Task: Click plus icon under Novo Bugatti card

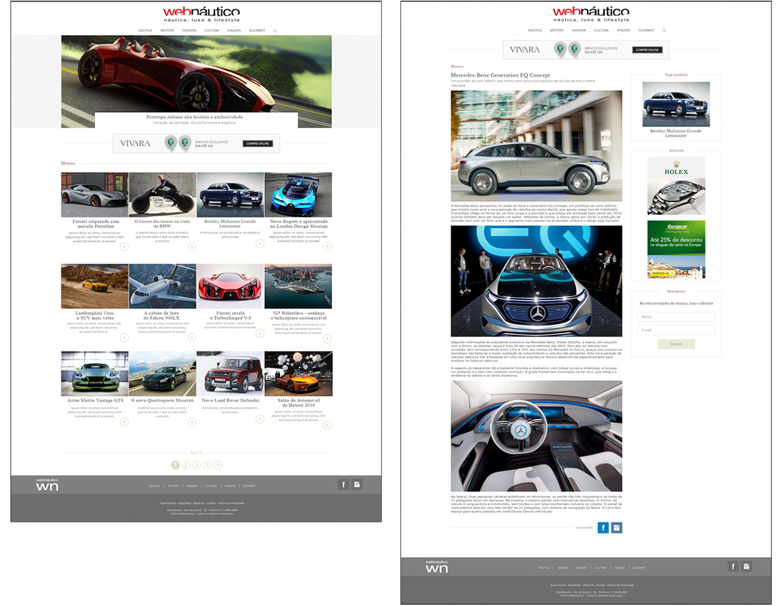Action: click(328, 247)
